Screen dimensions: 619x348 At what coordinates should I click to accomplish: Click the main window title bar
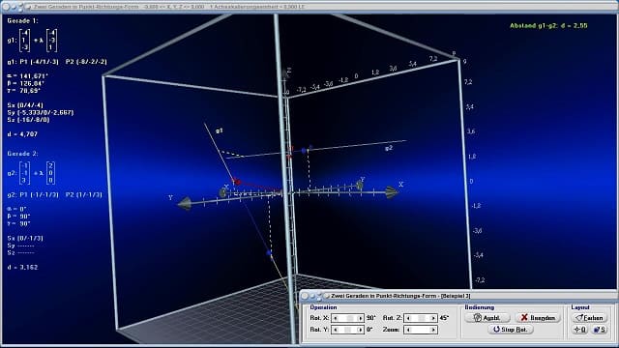click(x=309, y=7)
